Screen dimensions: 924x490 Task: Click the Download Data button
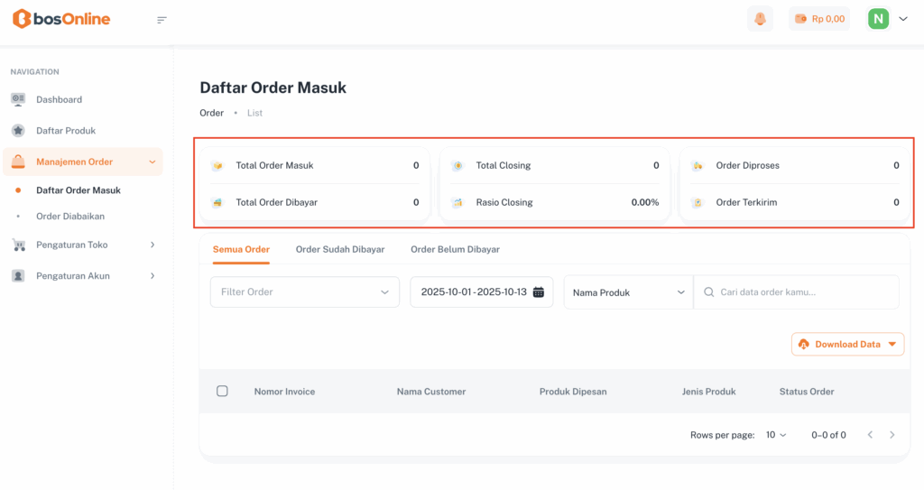pos(847,345)
